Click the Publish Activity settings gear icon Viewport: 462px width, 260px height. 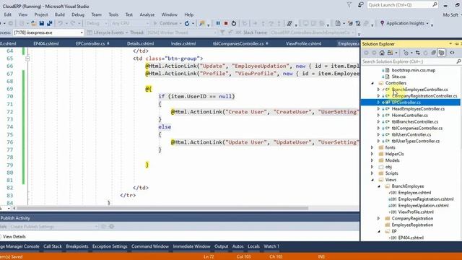click(111, 226)
